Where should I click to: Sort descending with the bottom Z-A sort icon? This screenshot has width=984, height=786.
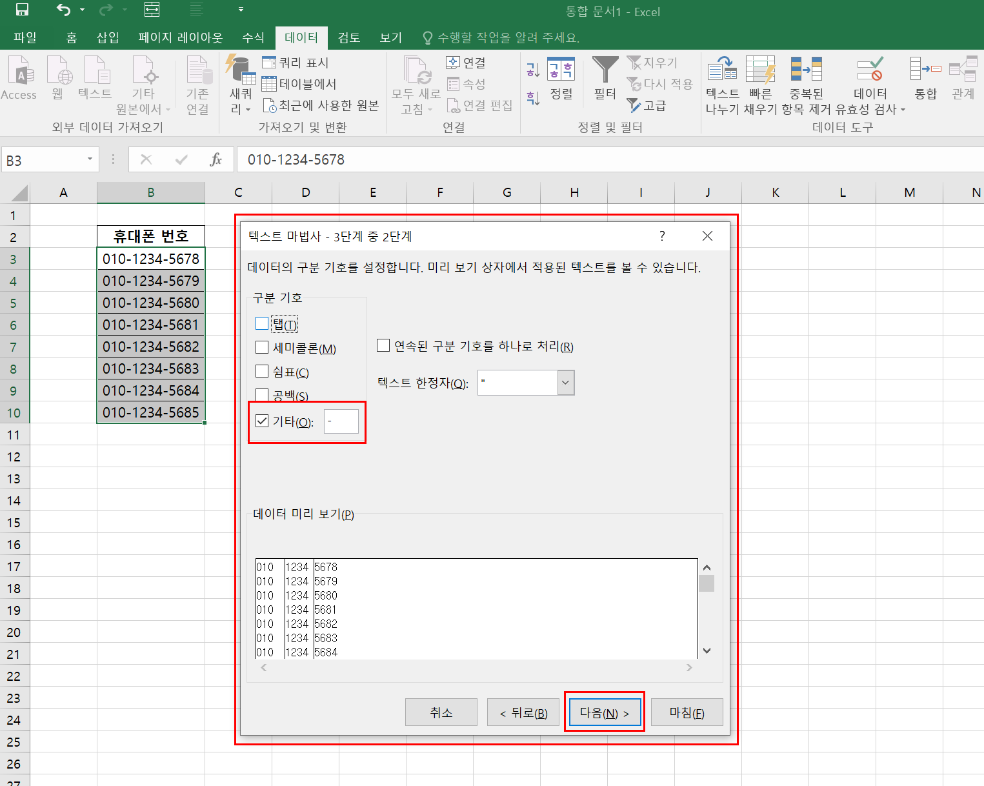(x=532, y=98)
